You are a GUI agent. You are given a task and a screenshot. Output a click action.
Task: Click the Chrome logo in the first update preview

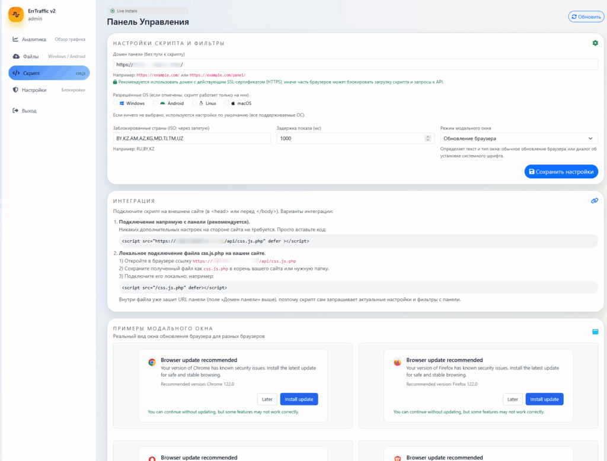(152, 363)
